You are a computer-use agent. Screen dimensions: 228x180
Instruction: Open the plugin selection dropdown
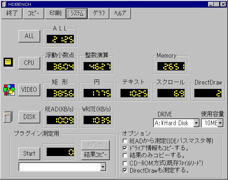point(103,167)
